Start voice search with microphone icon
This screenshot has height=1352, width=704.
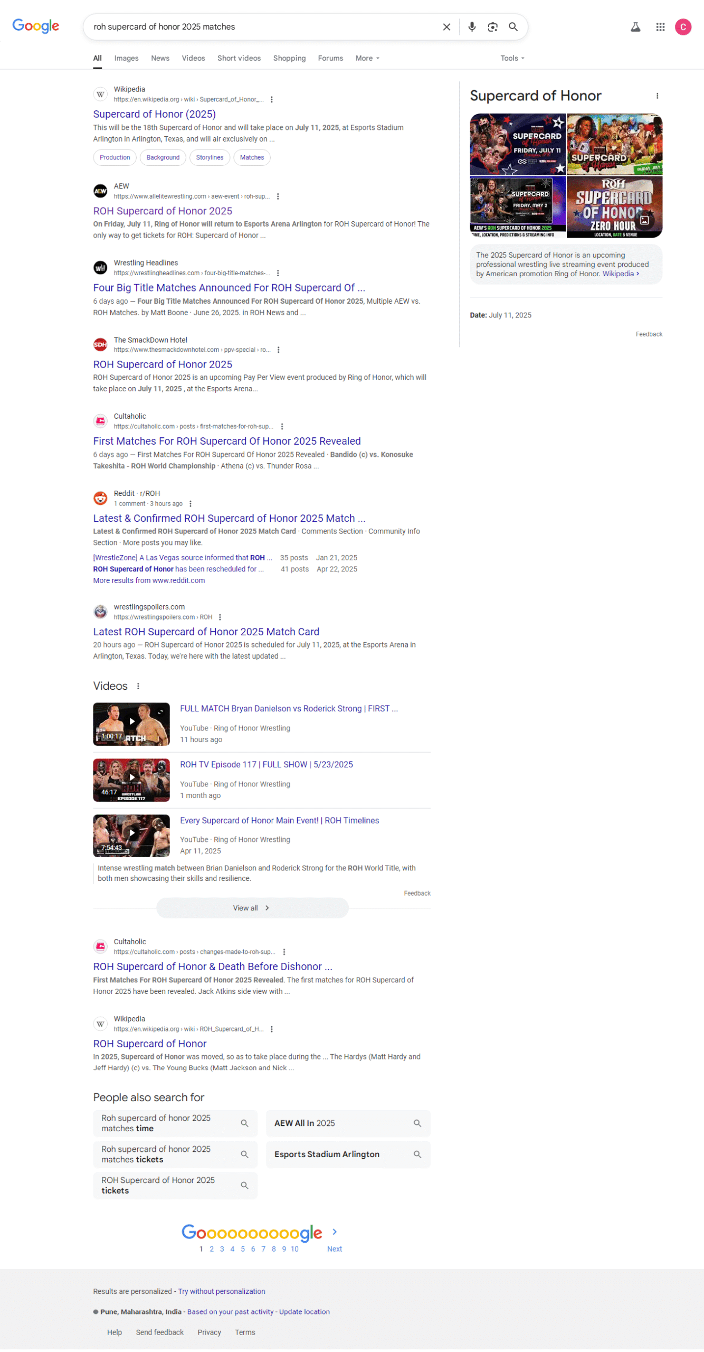pos(472,27)
